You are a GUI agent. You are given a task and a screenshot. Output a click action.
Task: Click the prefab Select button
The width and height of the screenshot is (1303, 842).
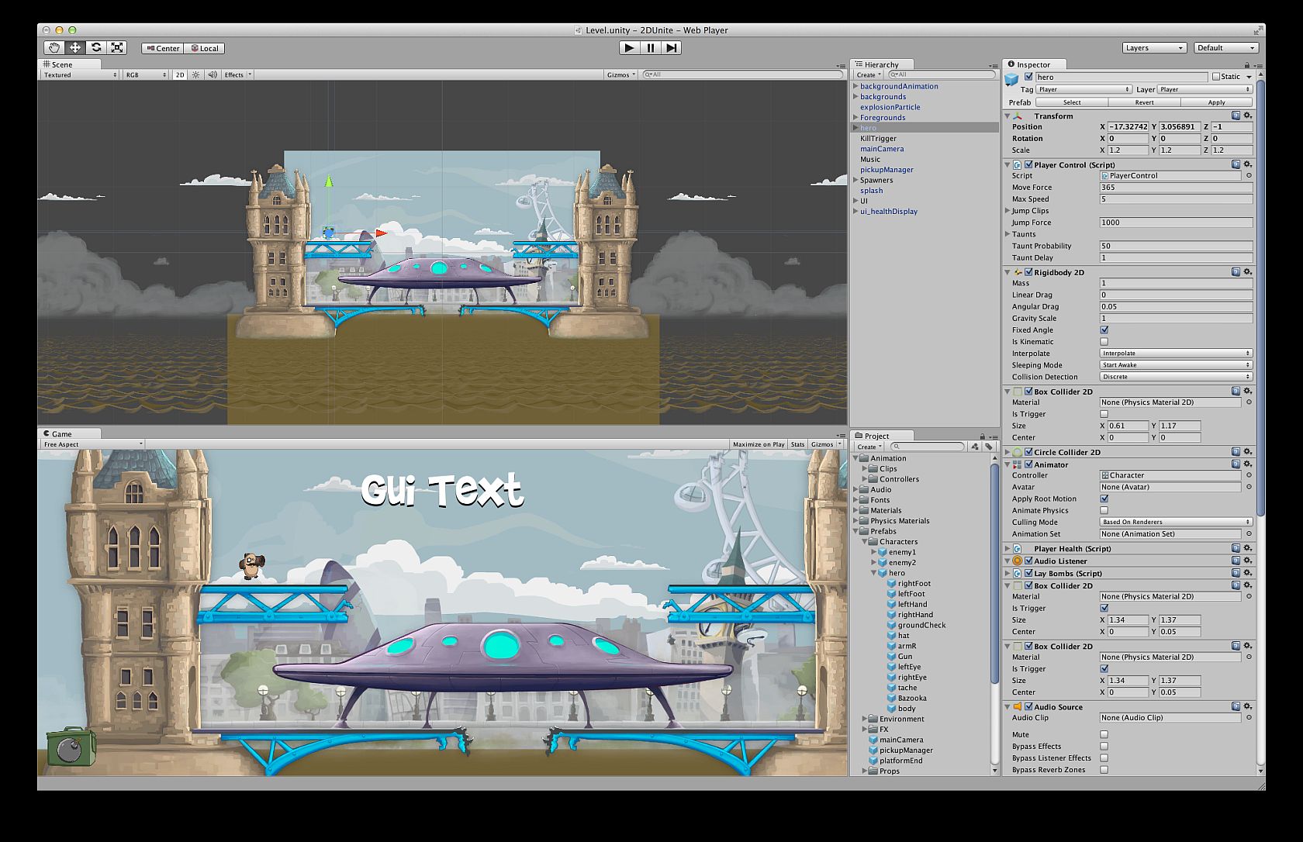(x=1072, y=102)
